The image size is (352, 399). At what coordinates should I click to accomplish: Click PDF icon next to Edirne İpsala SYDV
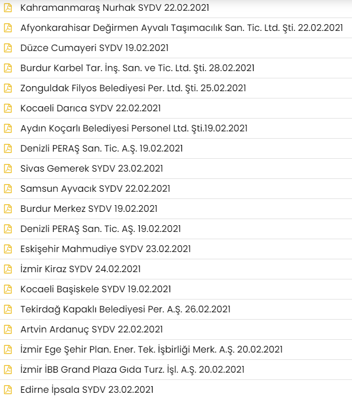tap(8, 390)
